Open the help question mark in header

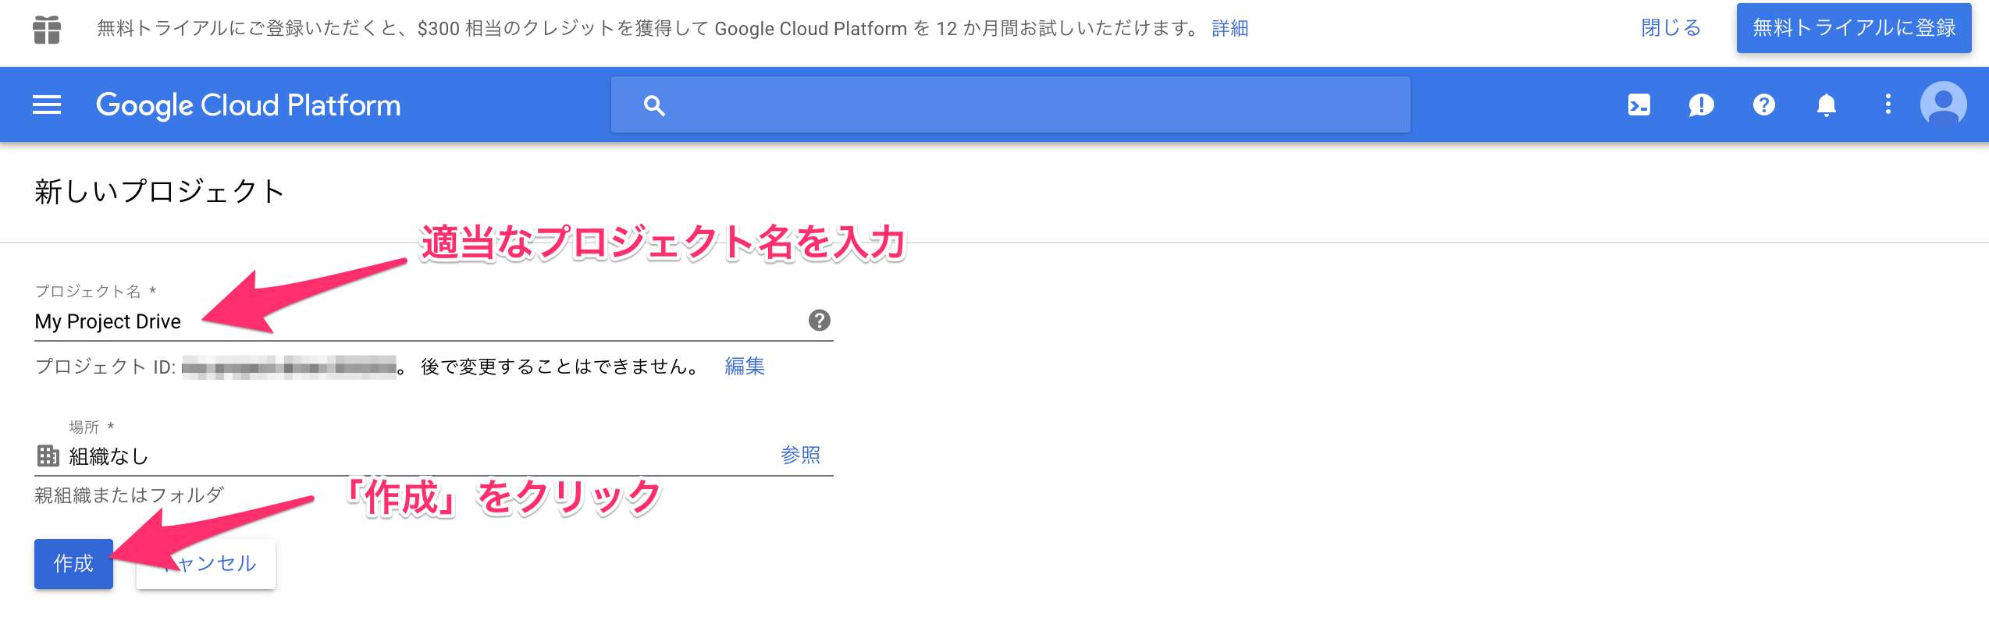tap(1764, 105)
